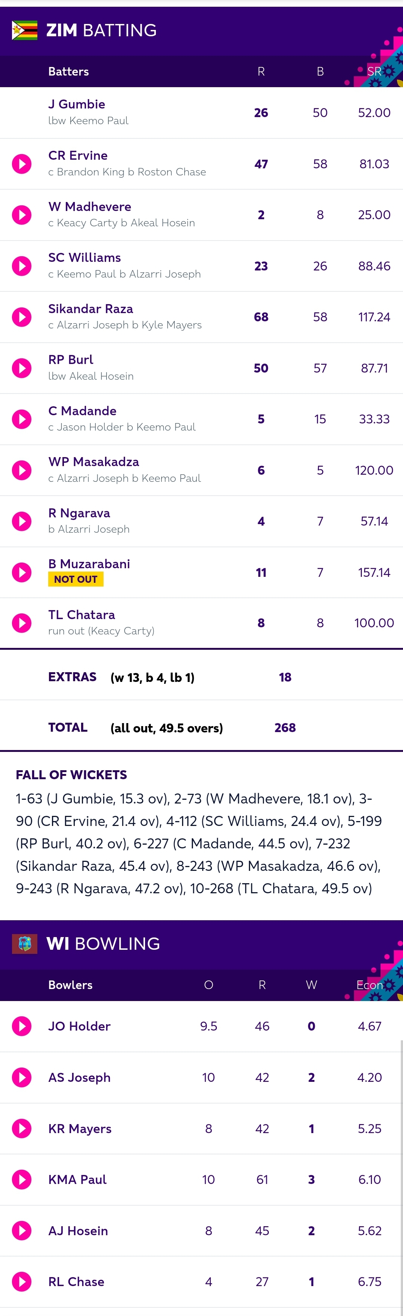
Task: Tap play icon next to AJ Hosein
Action: [x=21, y=1231]
